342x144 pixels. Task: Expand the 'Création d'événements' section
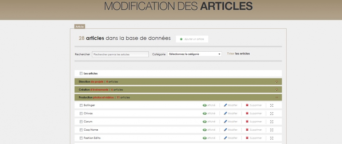(x=276, y=90)
